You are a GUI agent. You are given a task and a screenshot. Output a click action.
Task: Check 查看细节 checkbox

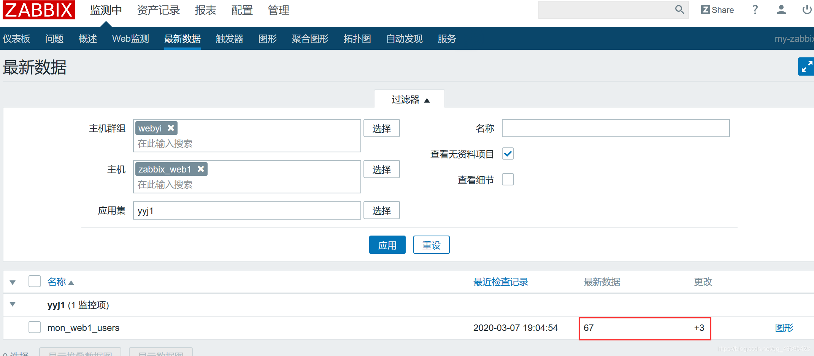508,179
